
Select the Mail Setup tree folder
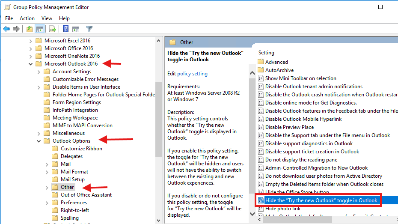coord(73,179)
